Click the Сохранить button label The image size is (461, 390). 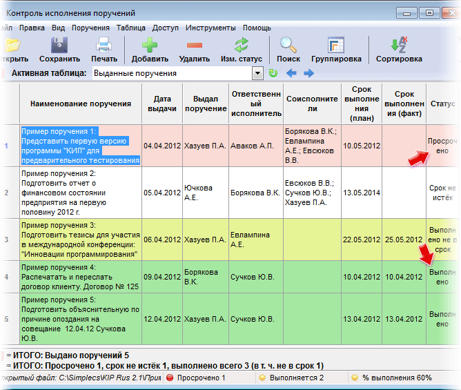[x=59, y=59]
